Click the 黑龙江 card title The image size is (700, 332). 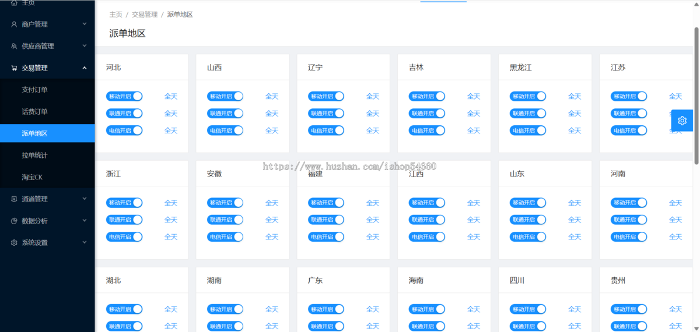521,68
